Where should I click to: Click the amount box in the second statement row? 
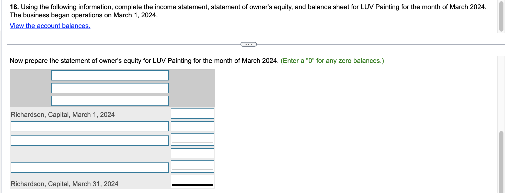[x=192, y=126]
